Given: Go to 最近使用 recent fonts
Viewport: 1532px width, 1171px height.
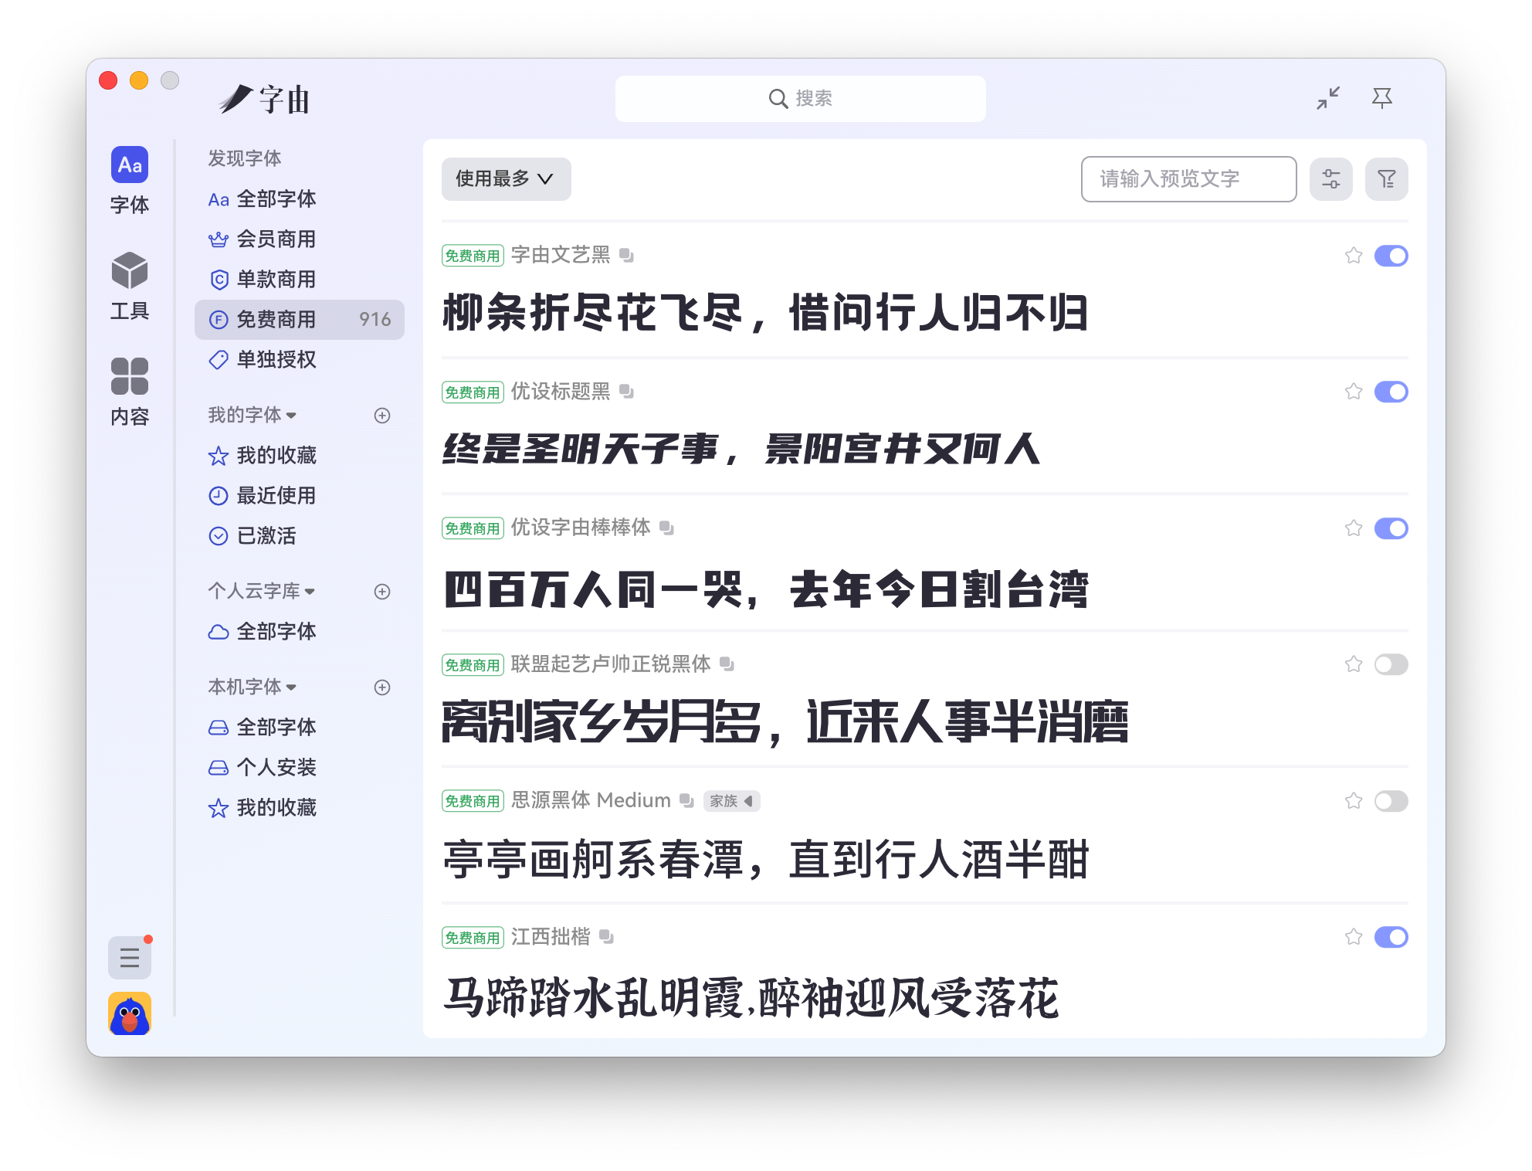Looking at the screenshot, I should pos(276,496).
